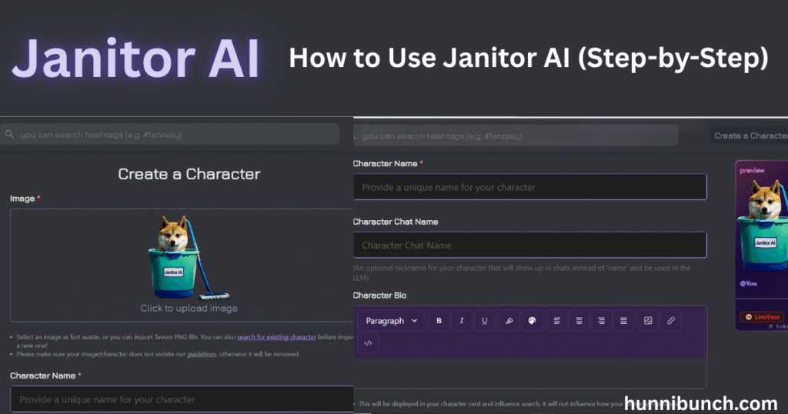
Task: Click the left panel Character Name field
Action: coord(182,399)
